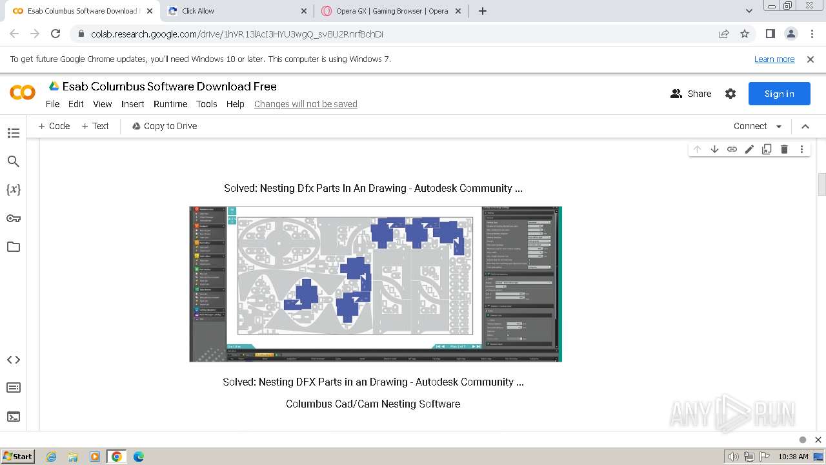Open the Insert menu
This screenshot has width=826, height=465.
click(133, 104)
